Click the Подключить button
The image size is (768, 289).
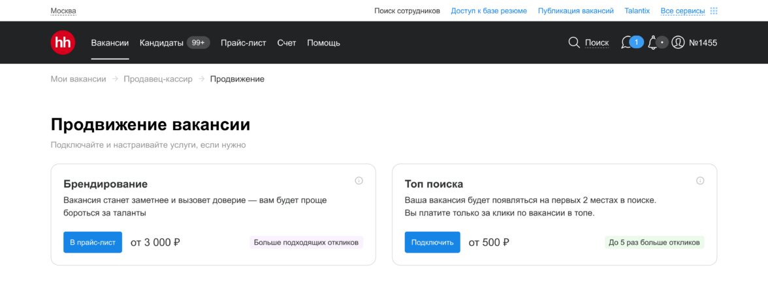point(432,242)
